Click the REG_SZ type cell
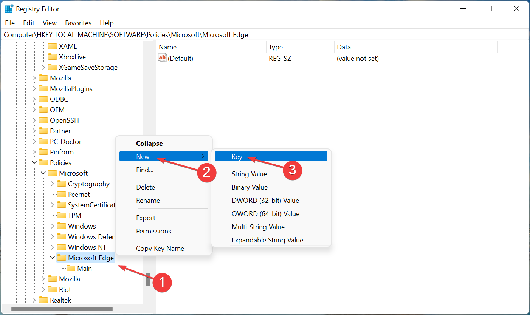The height and width of the screenshot is (315, 530). (x=280, y=59)
